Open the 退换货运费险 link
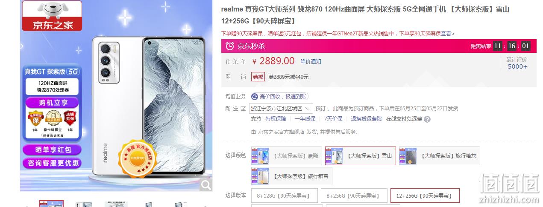 pyautogui.click(x=367, y=119)
